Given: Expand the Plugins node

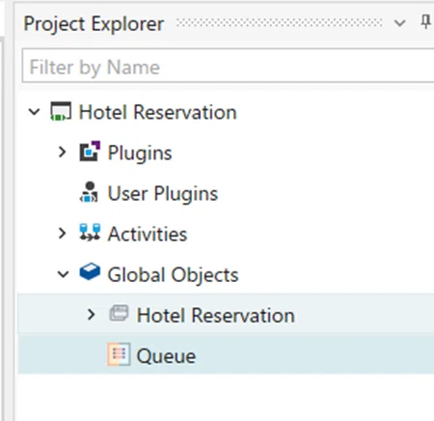Looking at the screenshot, I should tap(63, 152).
